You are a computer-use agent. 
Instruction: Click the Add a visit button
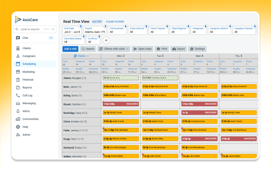pos(70,49)
